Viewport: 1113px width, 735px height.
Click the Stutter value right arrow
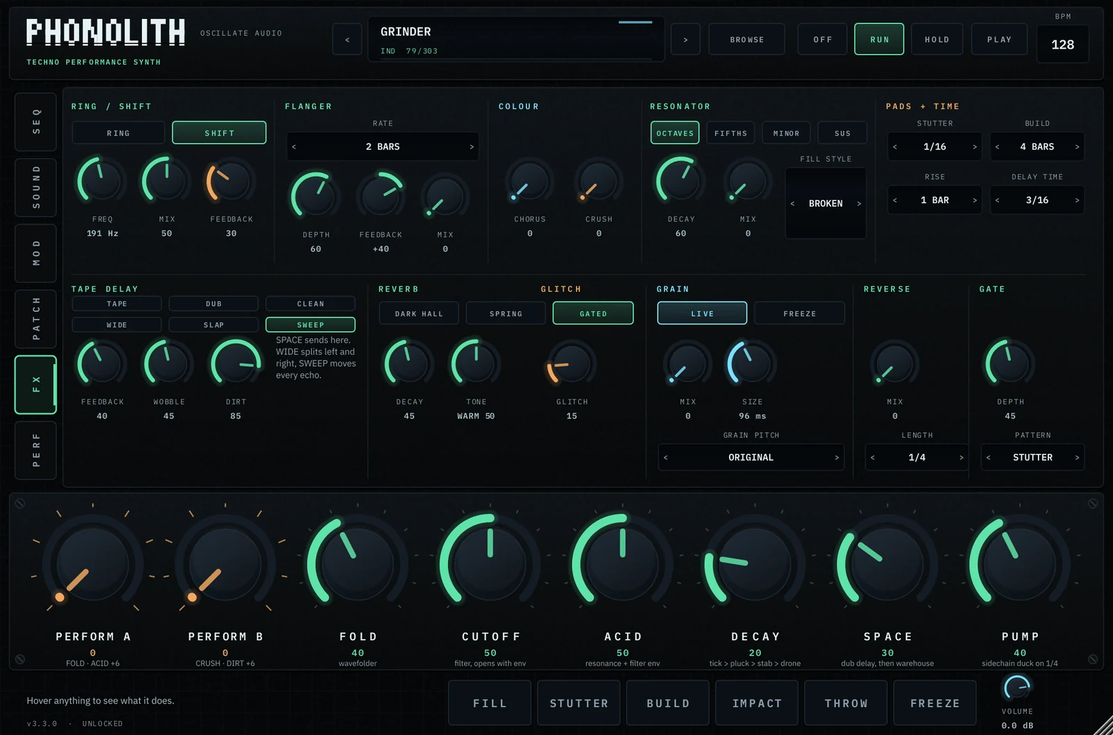point(974,147)
